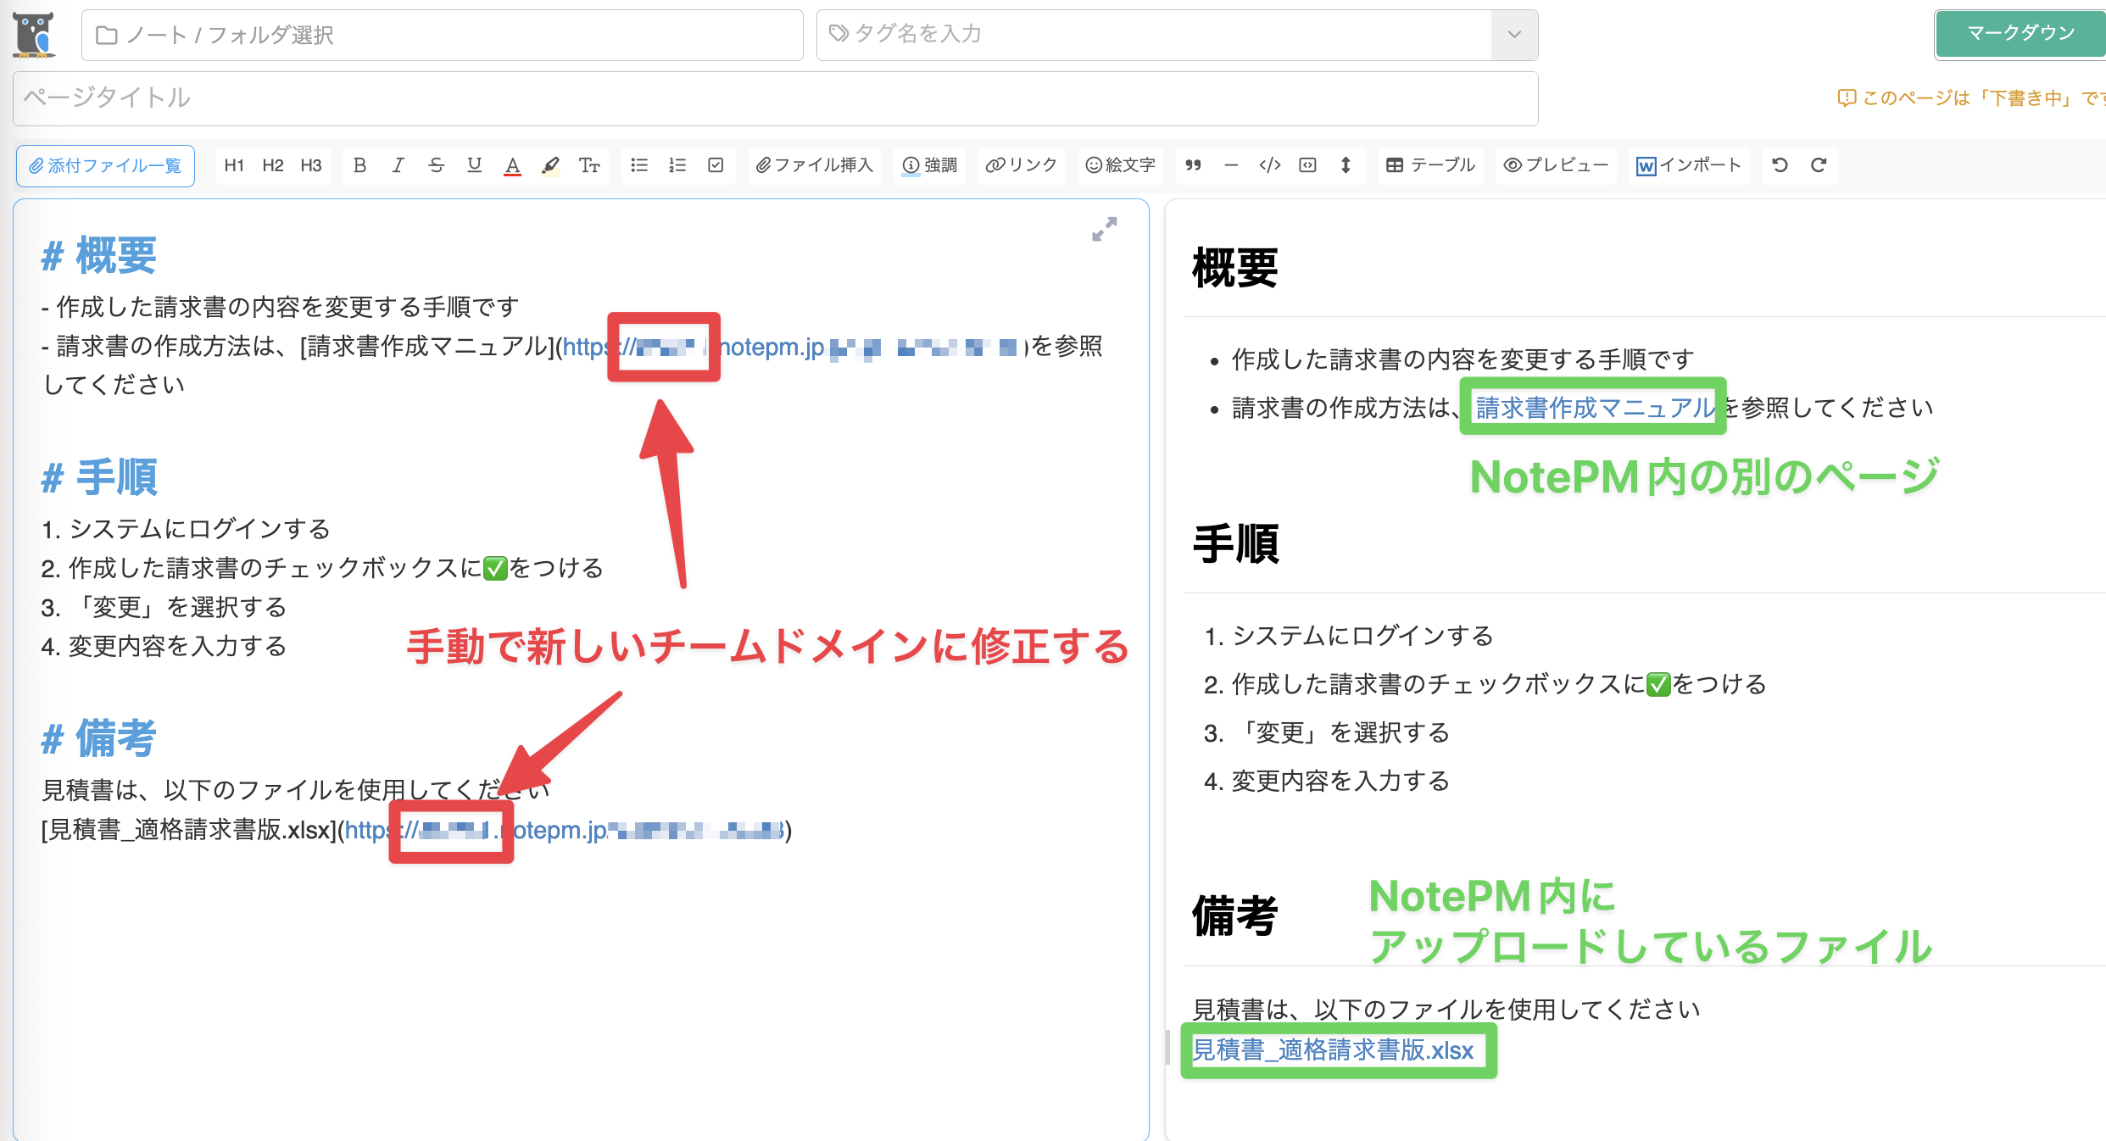Click the underline icon
The height and width of the screenshot is (1141, 2106).
(474, 165)
